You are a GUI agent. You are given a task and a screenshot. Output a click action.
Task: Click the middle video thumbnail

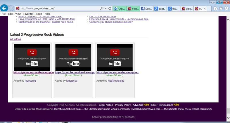pyautogui.click(x=73, y=57)
